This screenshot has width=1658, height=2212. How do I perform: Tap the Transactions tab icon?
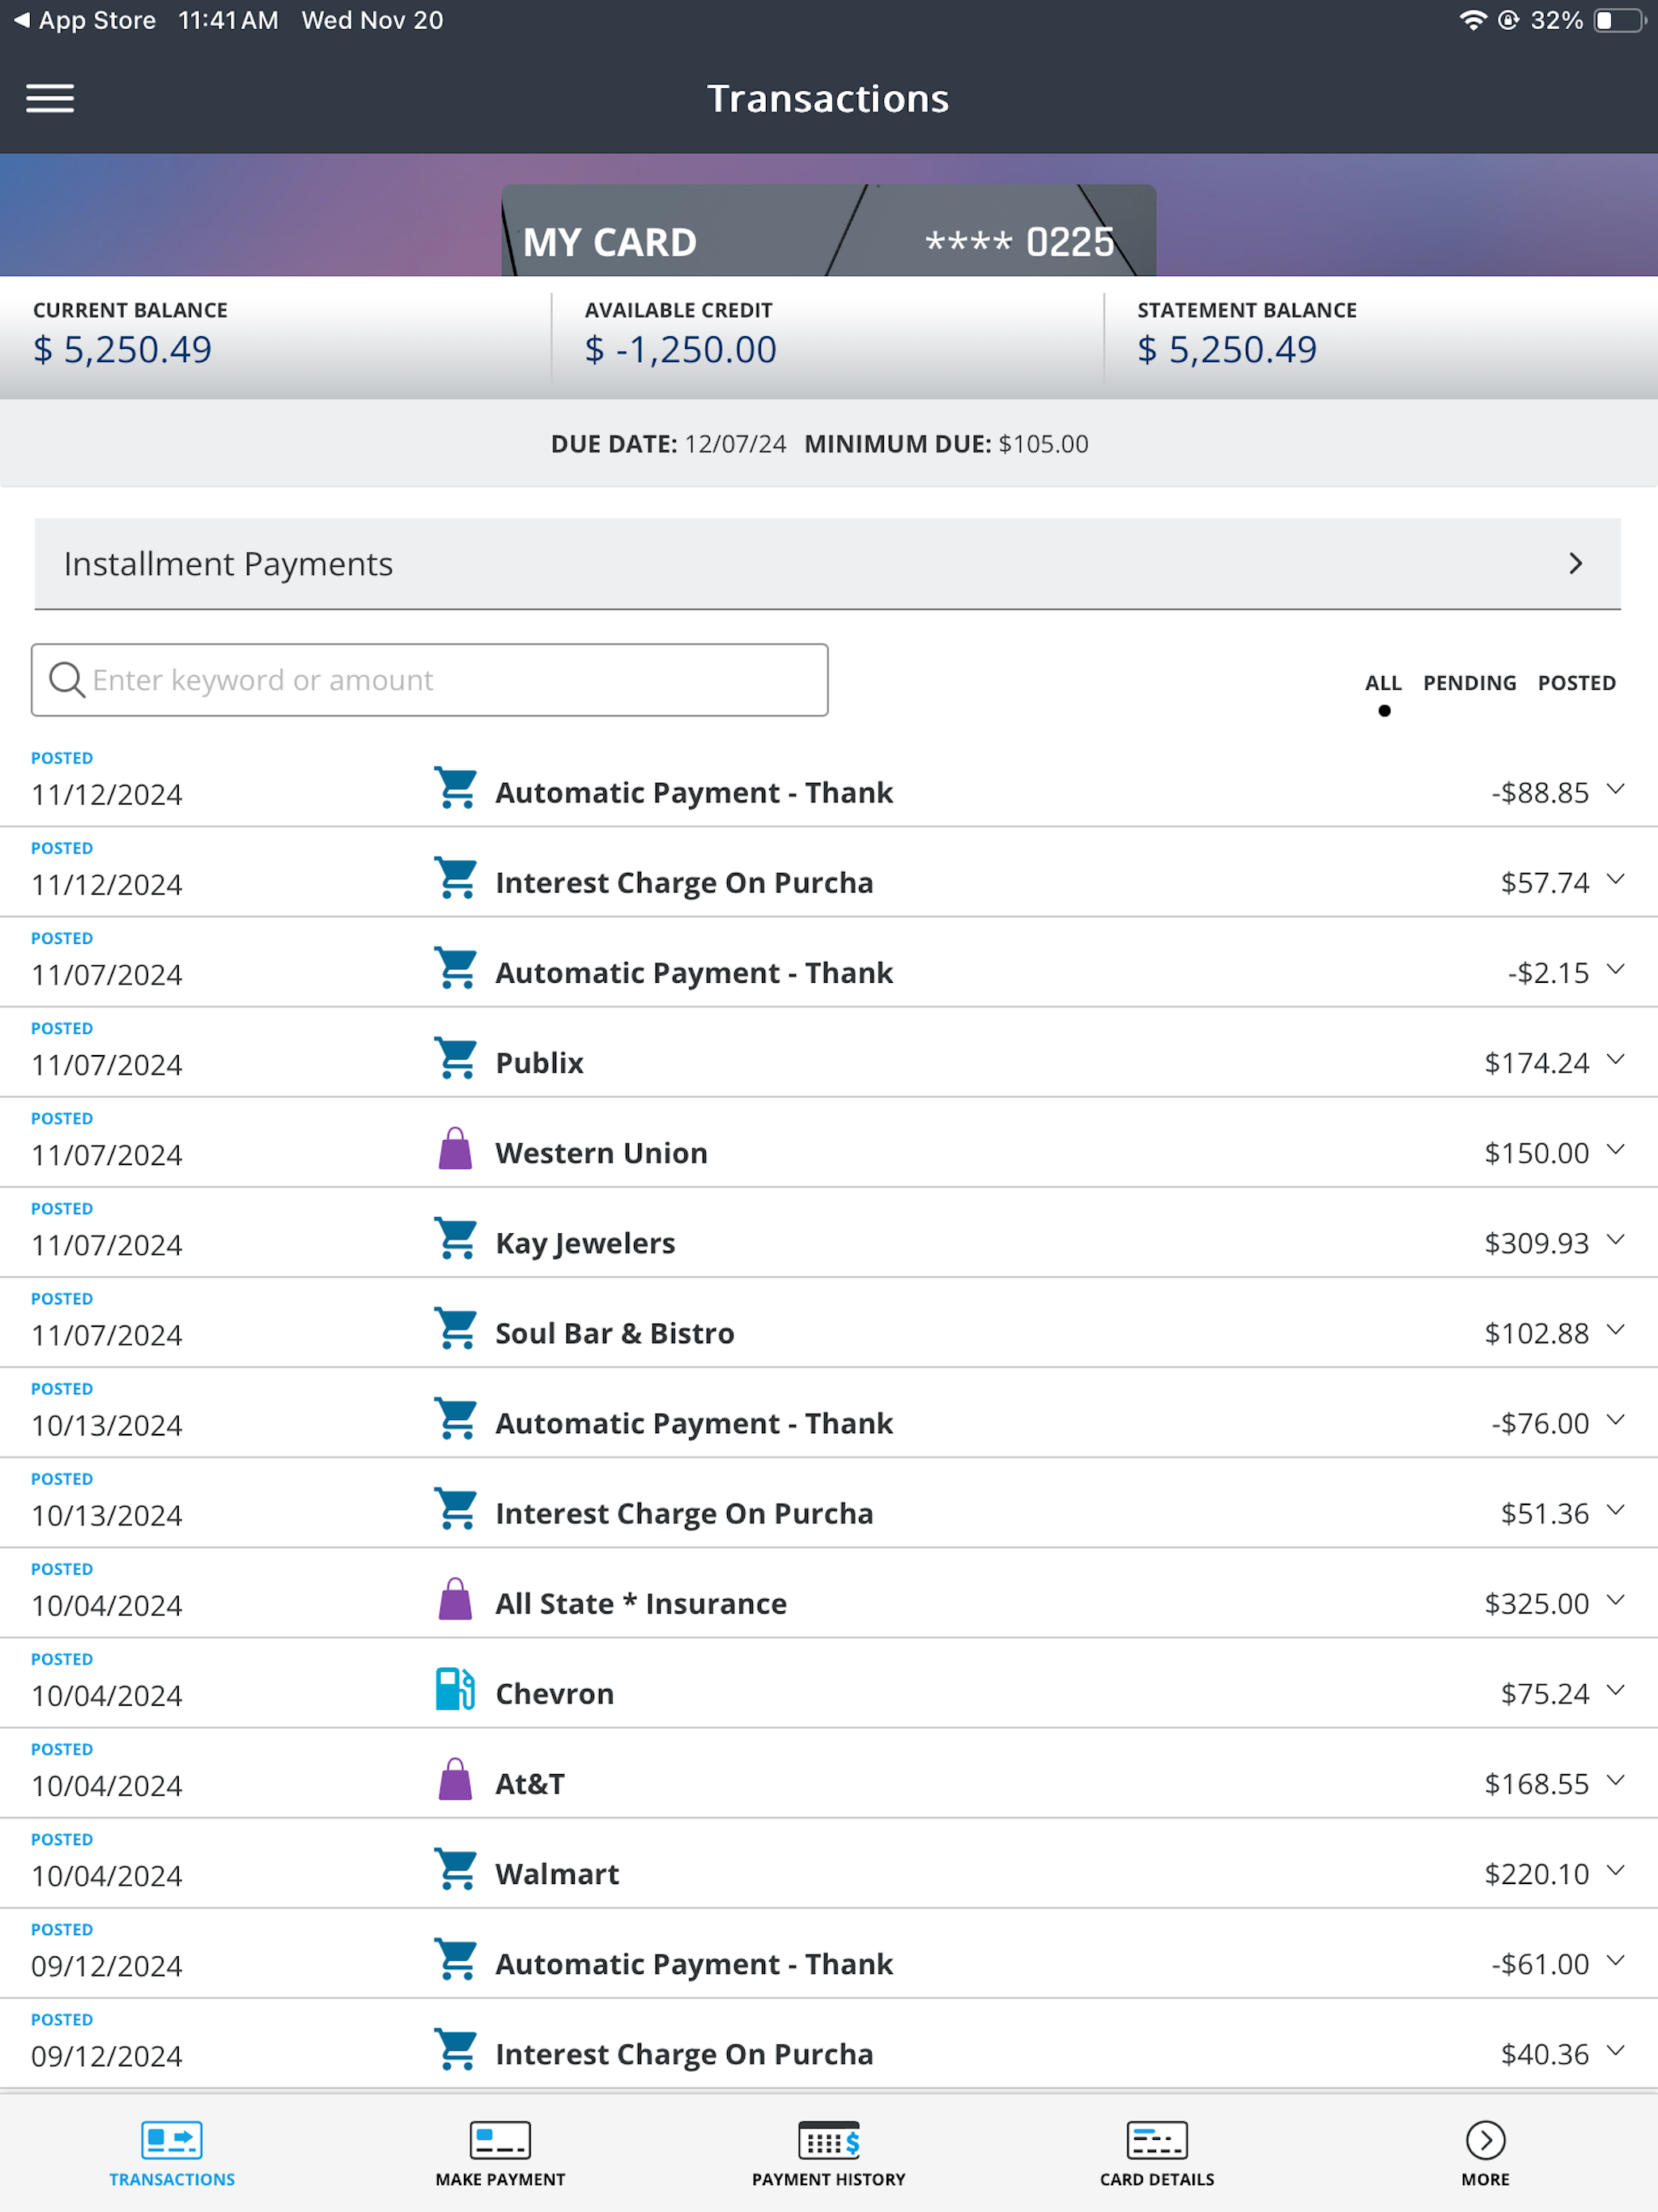click(172, 2140)
